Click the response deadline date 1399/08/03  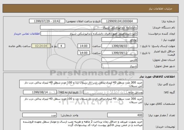(119, 46)
